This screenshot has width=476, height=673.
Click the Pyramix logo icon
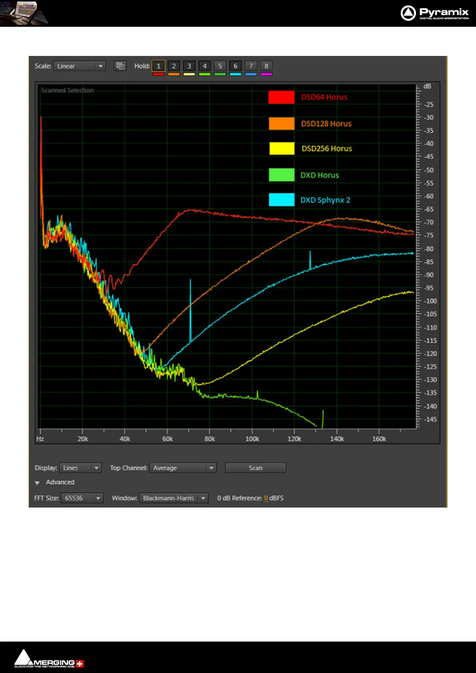pyautogui.click(x=408, y=13)
